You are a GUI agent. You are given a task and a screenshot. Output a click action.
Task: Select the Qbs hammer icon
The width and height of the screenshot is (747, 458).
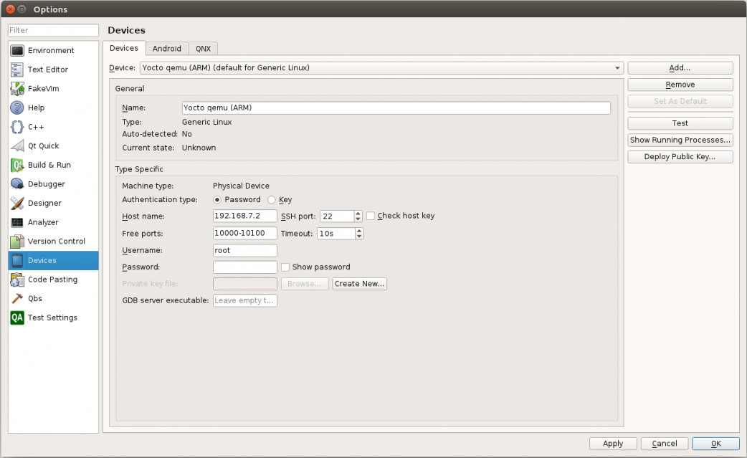pyautogui.click(x=17, y=298)
